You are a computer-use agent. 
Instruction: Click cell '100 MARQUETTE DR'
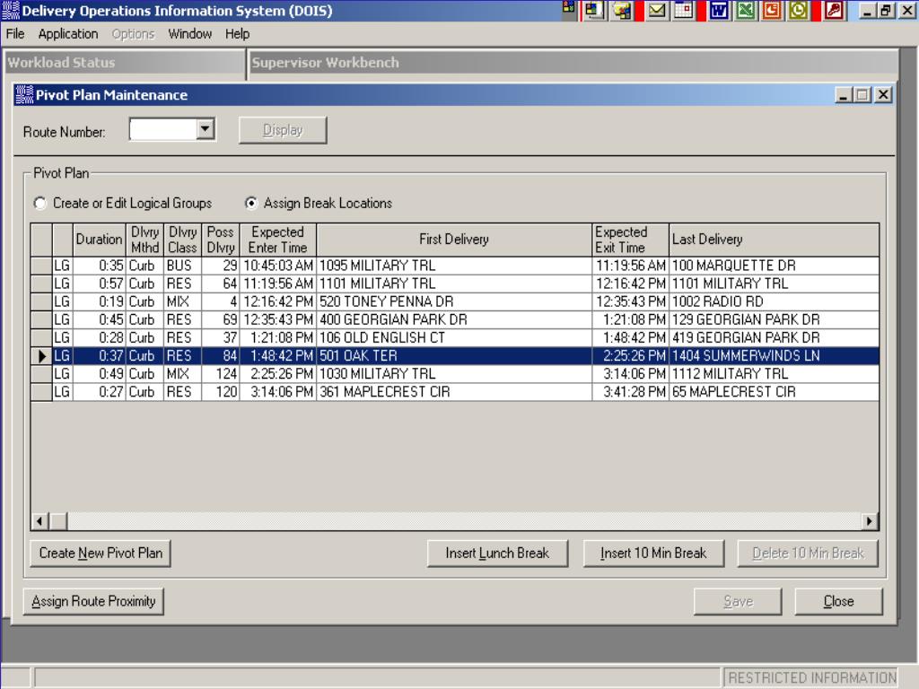pos(774,266)
